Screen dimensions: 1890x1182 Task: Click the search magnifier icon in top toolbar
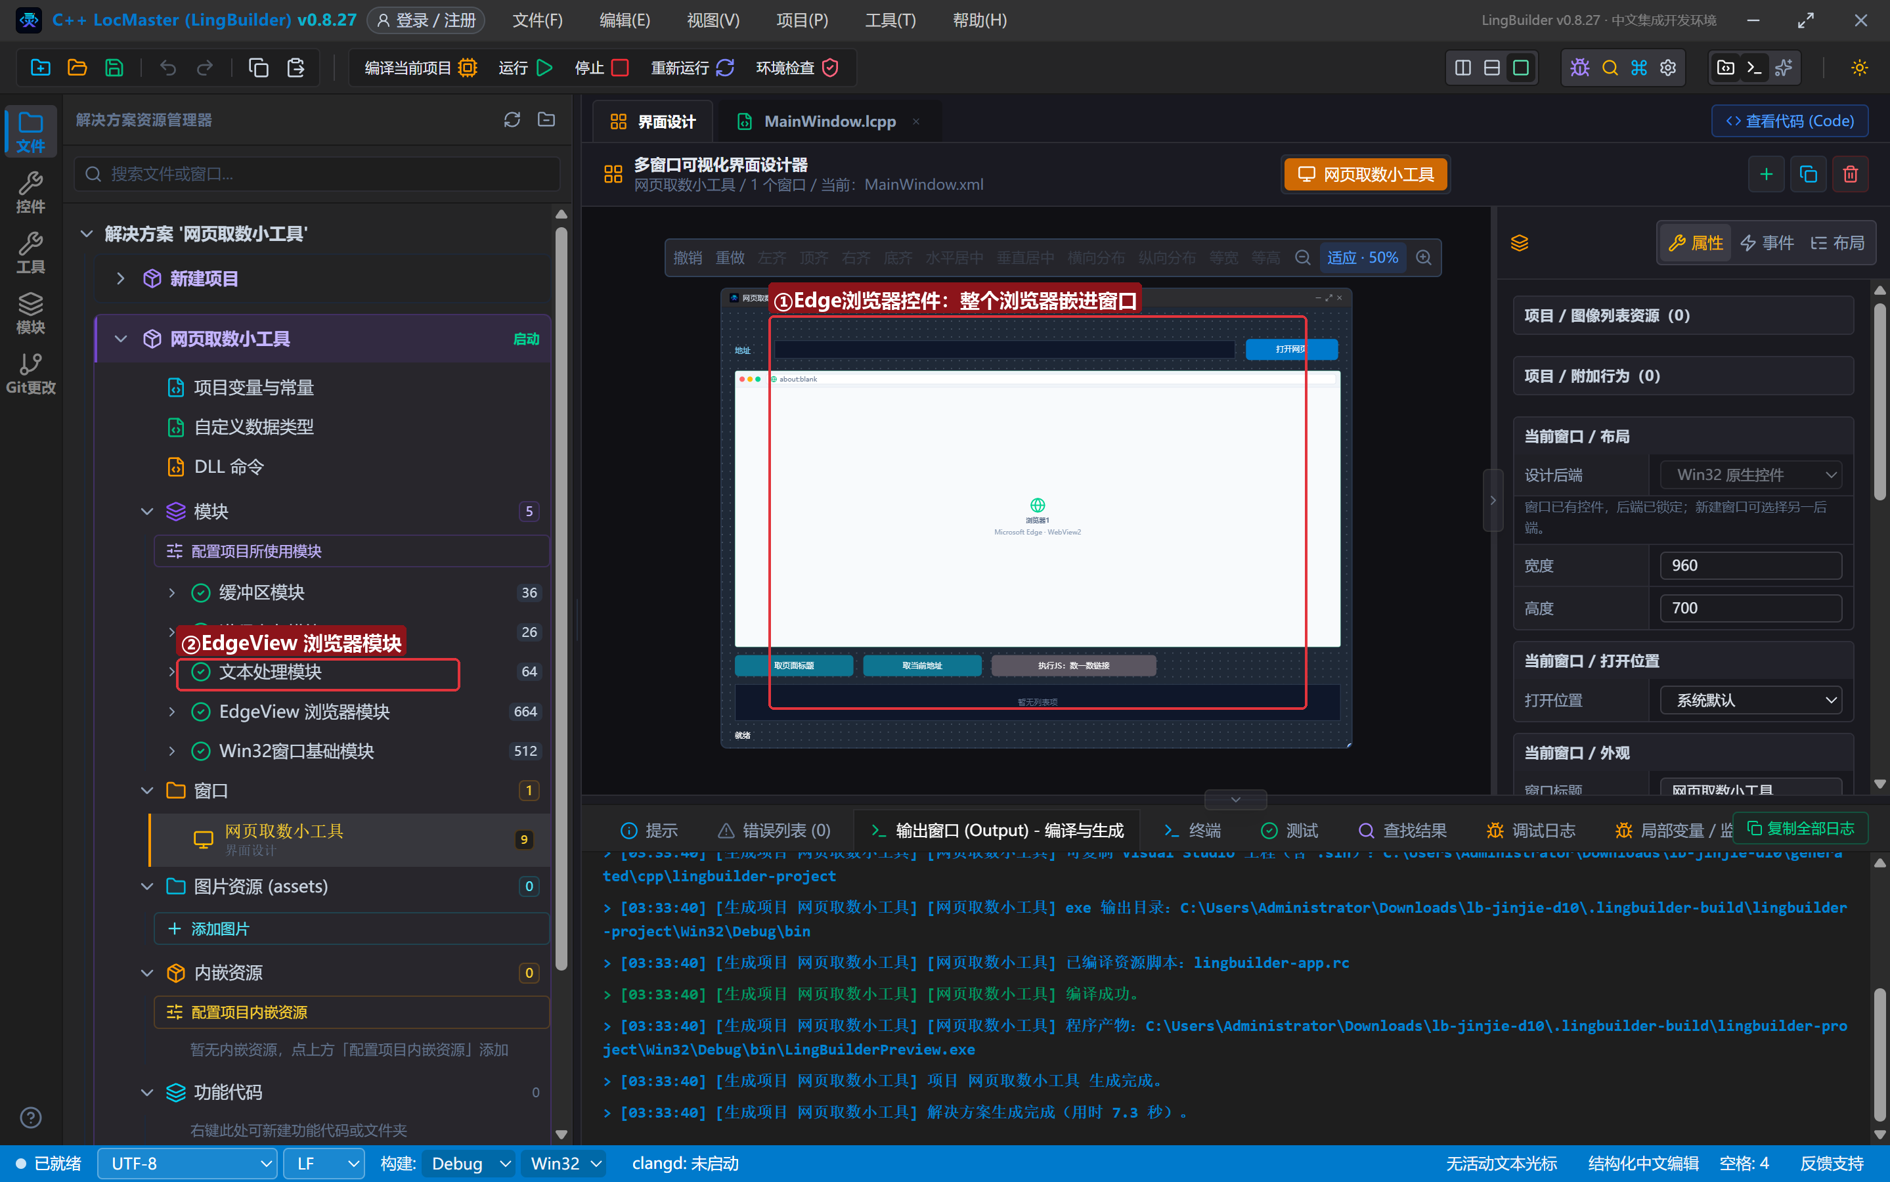click(1610, 68)
